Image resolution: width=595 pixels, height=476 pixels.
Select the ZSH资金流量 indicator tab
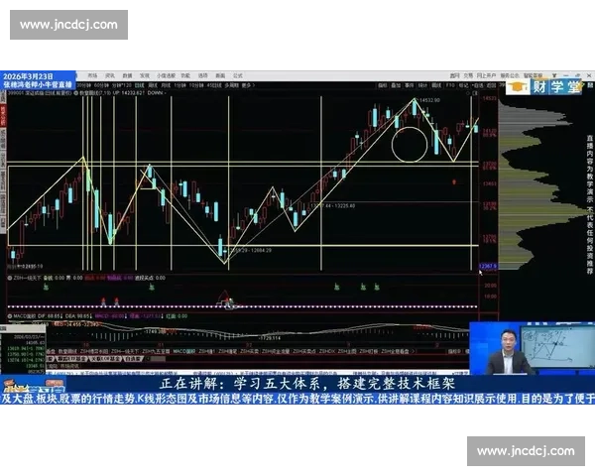tap(276, 351)
